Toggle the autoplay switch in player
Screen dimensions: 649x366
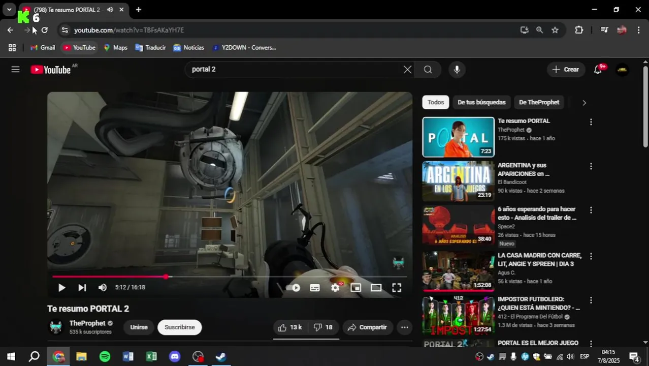coord(294,288)
